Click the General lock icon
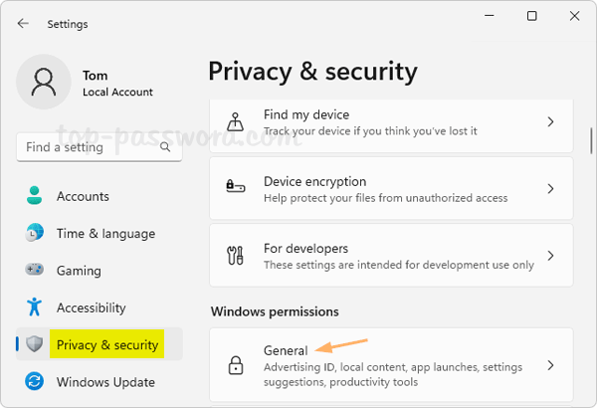Image resolution: width=597 pixels, height=408 pixels. tap(236, 366)
